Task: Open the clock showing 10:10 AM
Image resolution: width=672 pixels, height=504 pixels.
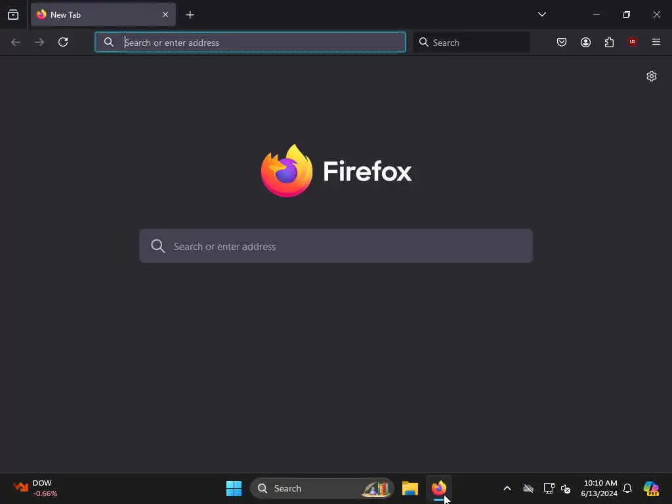Action: [600, 488]
